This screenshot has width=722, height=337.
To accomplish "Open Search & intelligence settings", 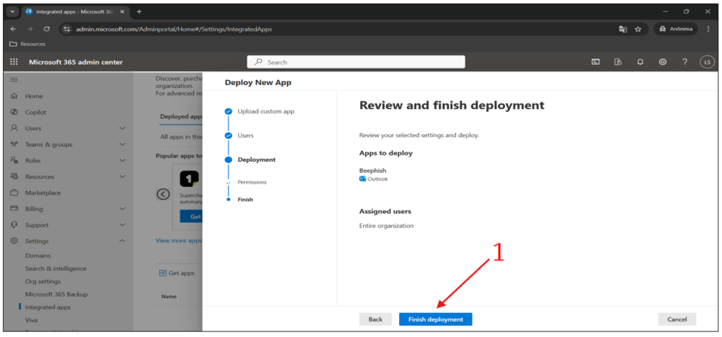I will click(x=56, y=269).
